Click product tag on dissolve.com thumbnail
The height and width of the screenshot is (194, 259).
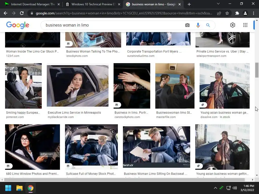click(203, 105)
